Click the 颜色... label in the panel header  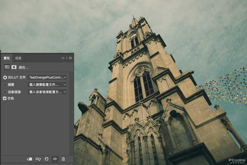24,67
